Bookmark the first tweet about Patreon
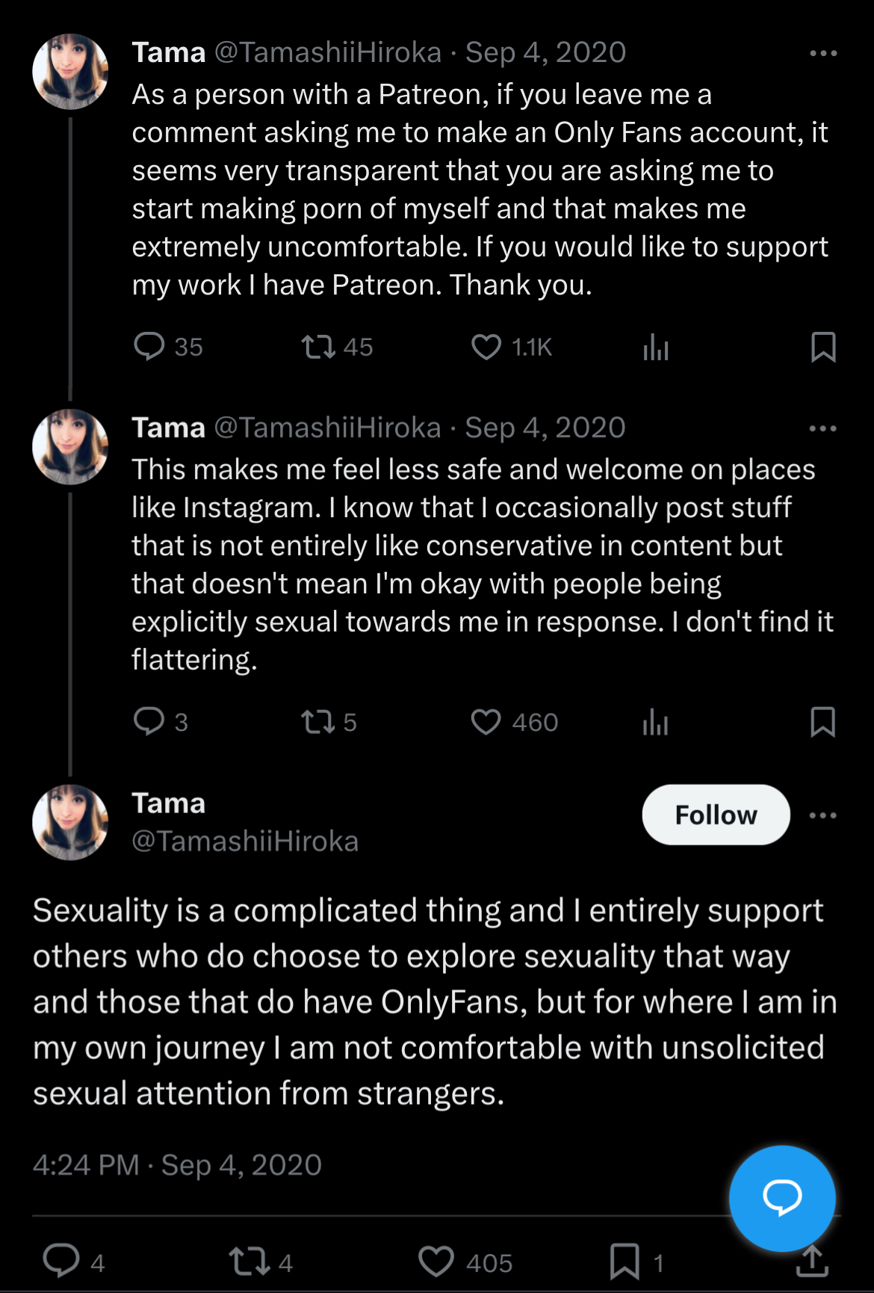Viewport: 874px width, 1293px height. point(823,347)
